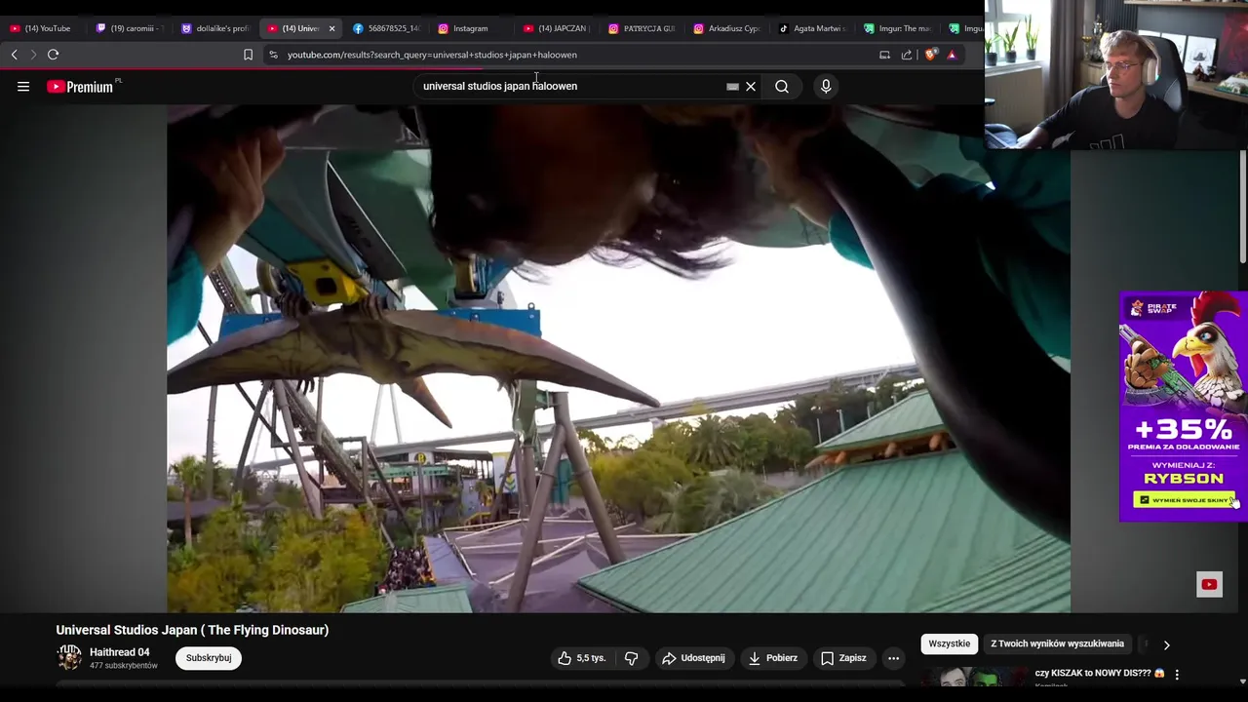Switch to the 'Imgur: The ma' tab

tap(898, 28)
